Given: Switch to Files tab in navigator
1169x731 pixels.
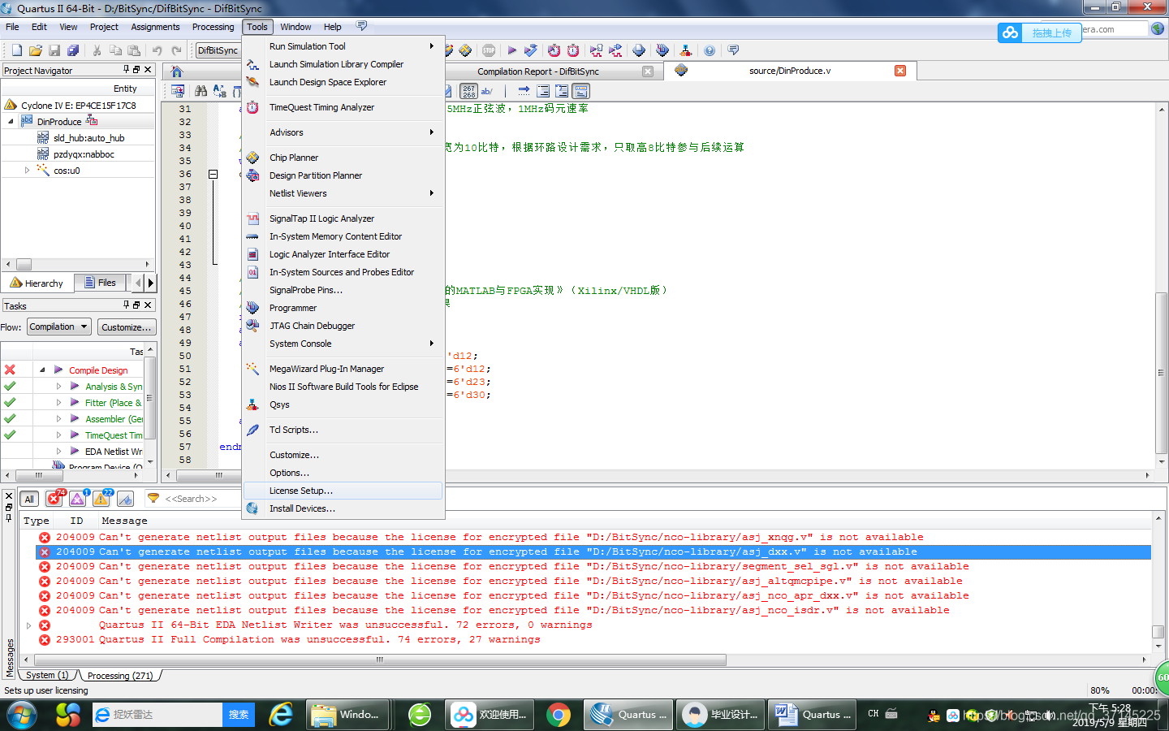Looking at the screenshot, I should 100,283.
